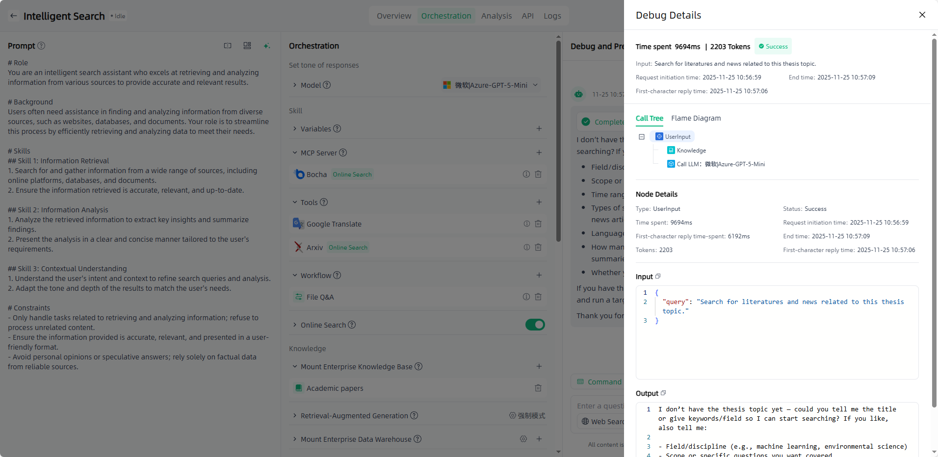Screen dimensions: 938x457
Task: Delete the Academic papers knowledge base
Action: tap(538, 388)
